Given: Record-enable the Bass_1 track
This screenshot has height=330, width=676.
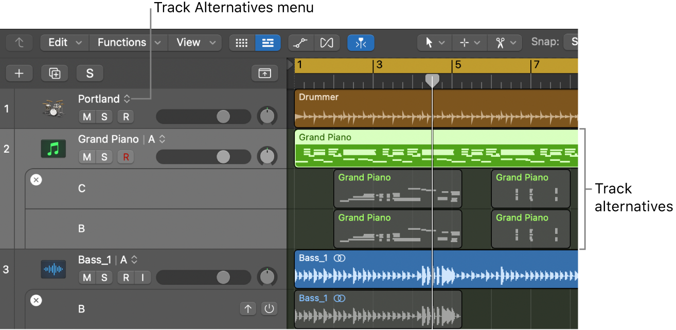Looking at the screenshot, I should click(126, 278).
